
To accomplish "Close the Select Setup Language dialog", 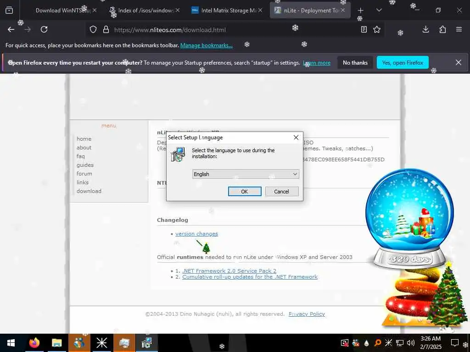I will coord(296,137).
